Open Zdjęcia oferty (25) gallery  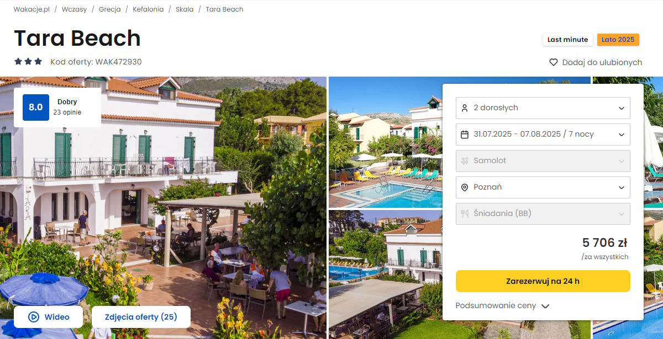pos(141,317)
